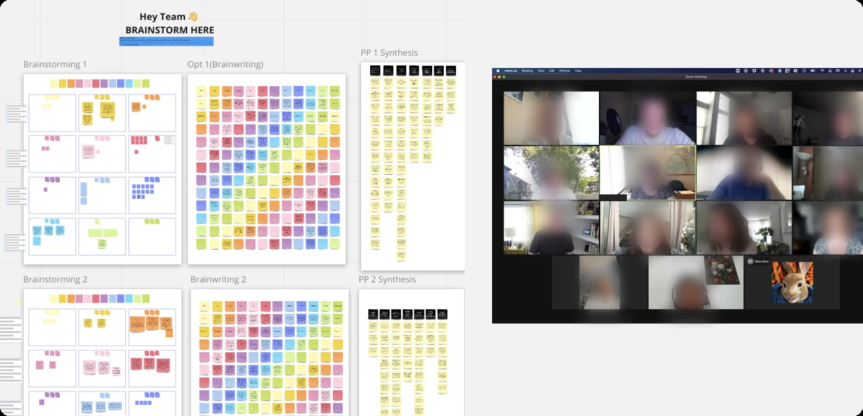863x416 pixels.
Task: Click the Wi-Fi status icon in the menu bar
Action: 822,71
